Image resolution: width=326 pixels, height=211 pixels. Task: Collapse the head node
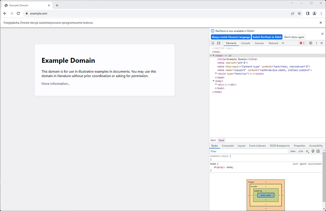213,55
